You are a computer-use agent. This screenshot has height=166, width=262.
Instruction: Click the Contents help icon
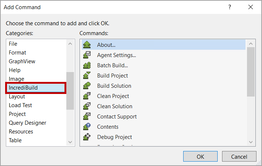[x=87, y=127]
